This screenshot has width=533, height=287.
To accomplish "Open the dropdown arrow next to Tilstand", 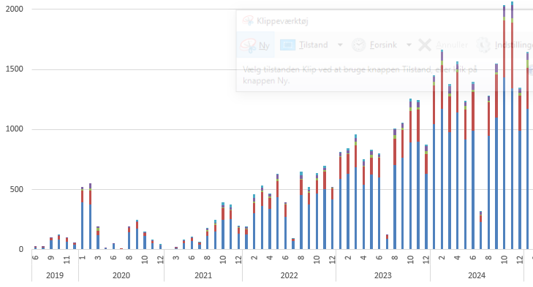I will (x=340, y=45).
